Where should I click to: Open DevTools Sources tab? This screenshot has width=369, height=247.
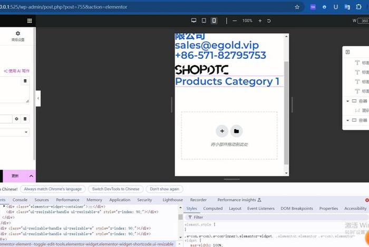coord(42,200)
